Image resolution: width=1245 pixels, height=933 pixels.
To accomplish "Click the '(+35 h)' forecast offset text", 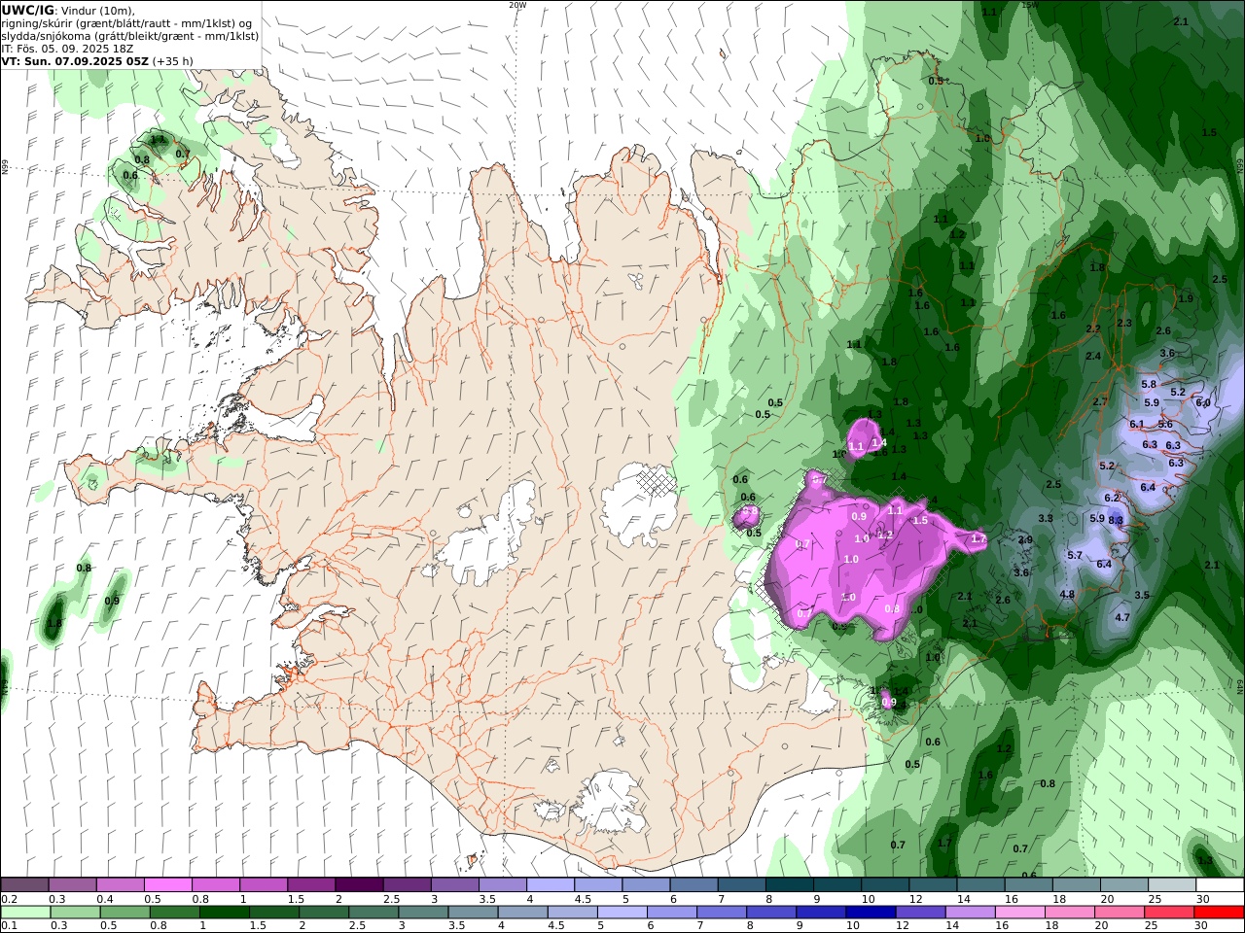I will [173, 61].
